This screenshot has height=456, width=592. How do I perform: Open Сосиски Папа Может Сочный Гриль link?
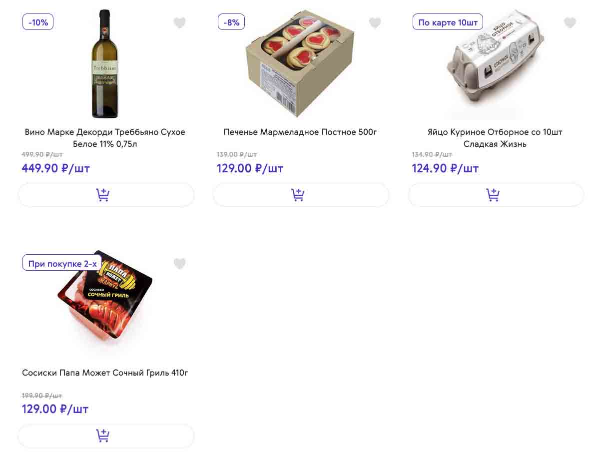pyautogui.click(x=105, y=373)
